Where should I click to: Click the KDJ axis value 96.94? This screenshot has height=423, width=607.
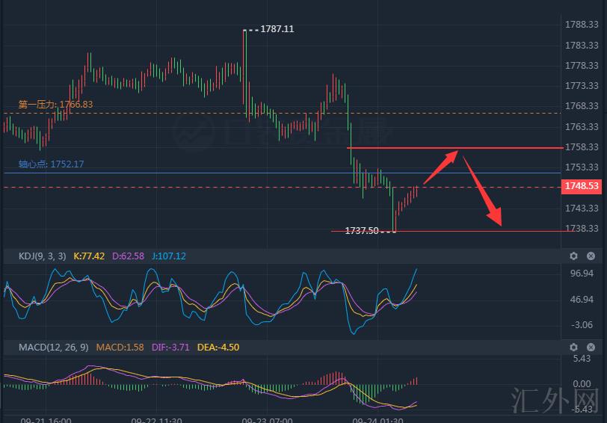tap(582, 274)
